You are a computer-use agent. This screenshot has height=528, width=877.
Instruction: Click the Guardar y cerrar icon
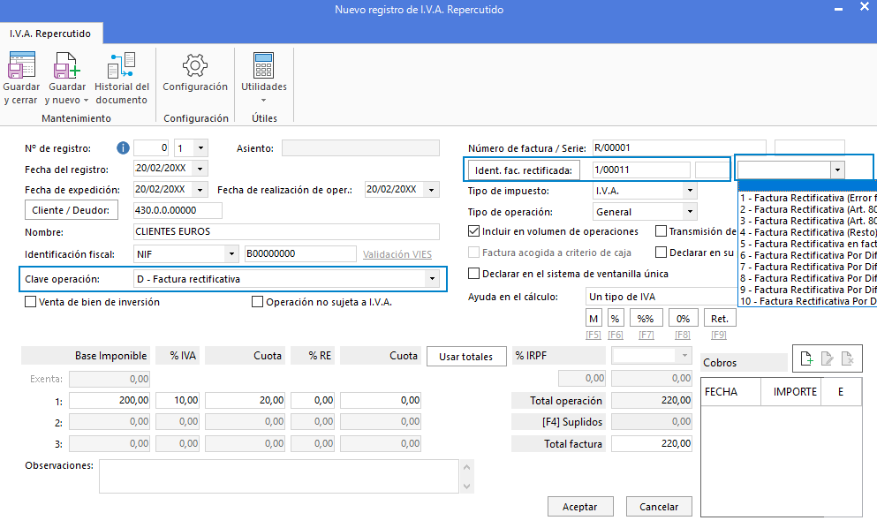pyautogui.click(x=21, y=65)
